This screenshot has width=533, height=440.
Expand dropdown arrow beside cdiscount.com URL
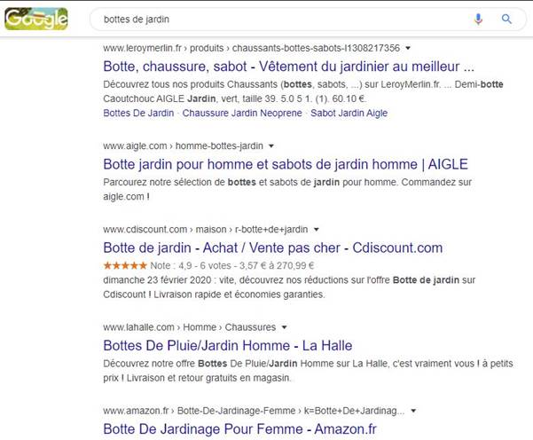click(x=316, y=230)
